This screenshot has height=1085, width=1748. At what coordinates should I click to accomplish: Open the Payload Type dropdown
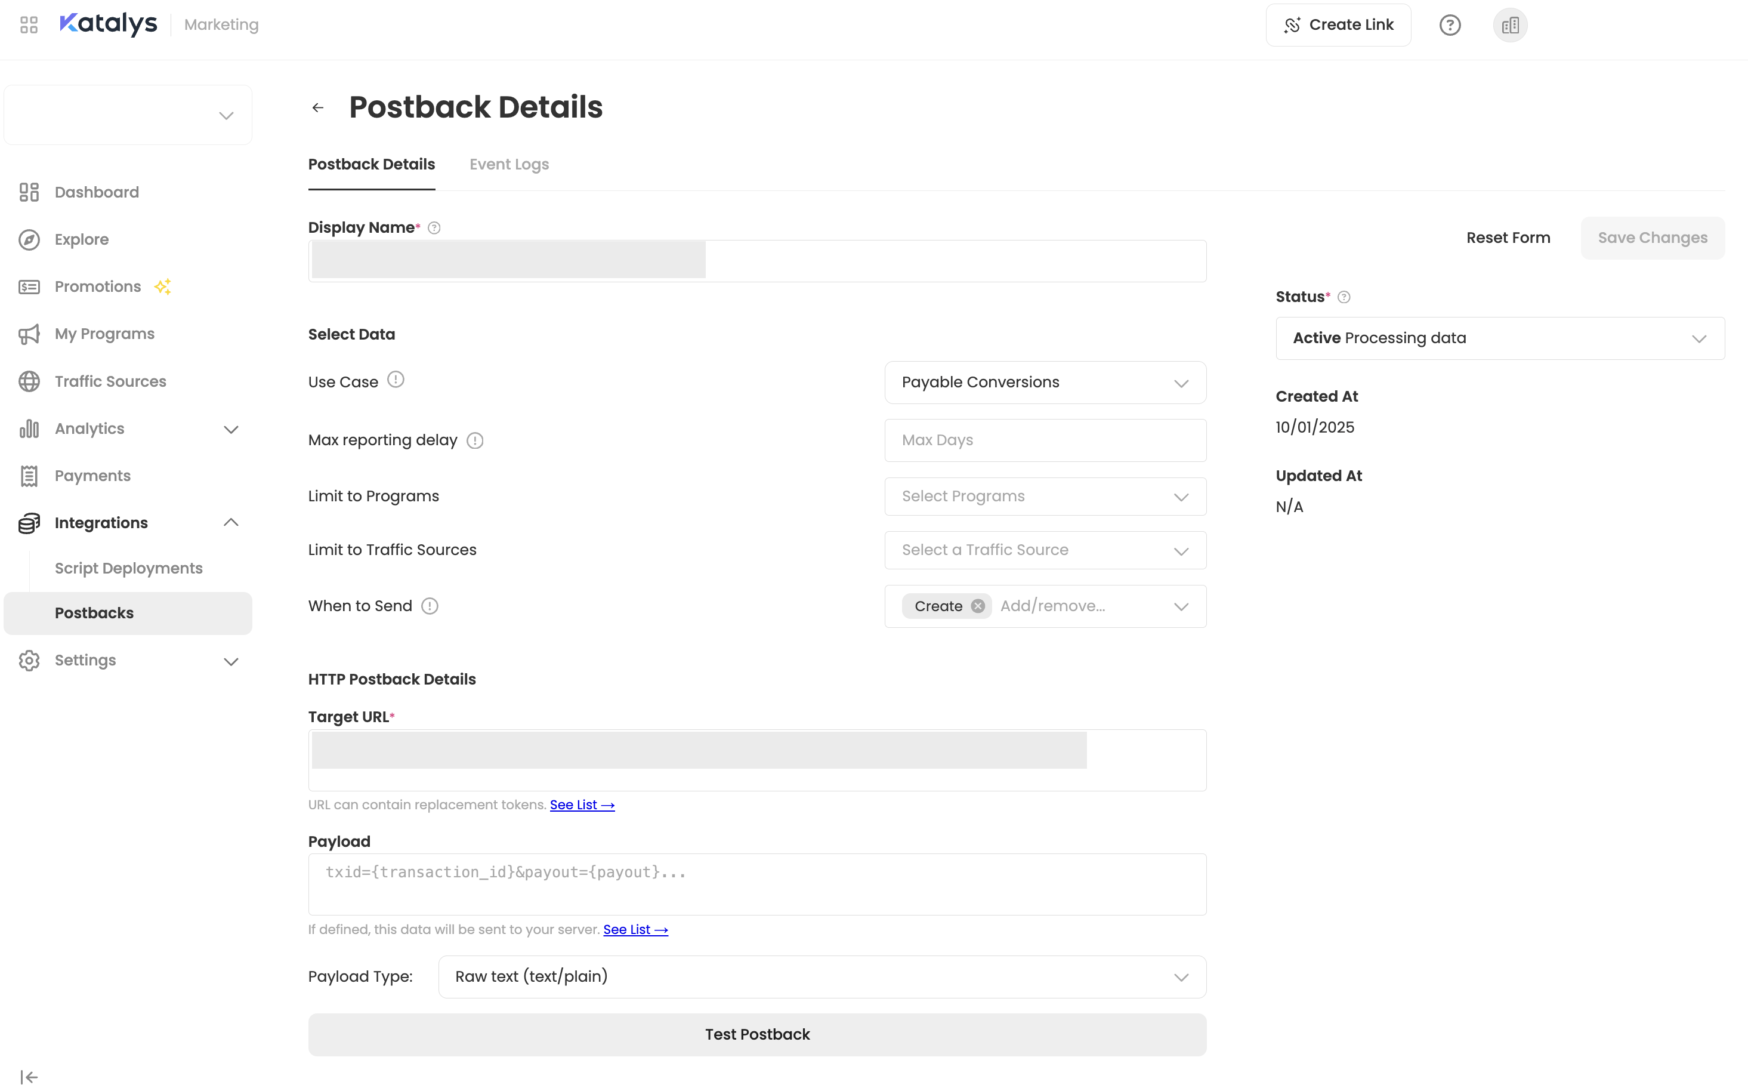[x=822, y=976]
